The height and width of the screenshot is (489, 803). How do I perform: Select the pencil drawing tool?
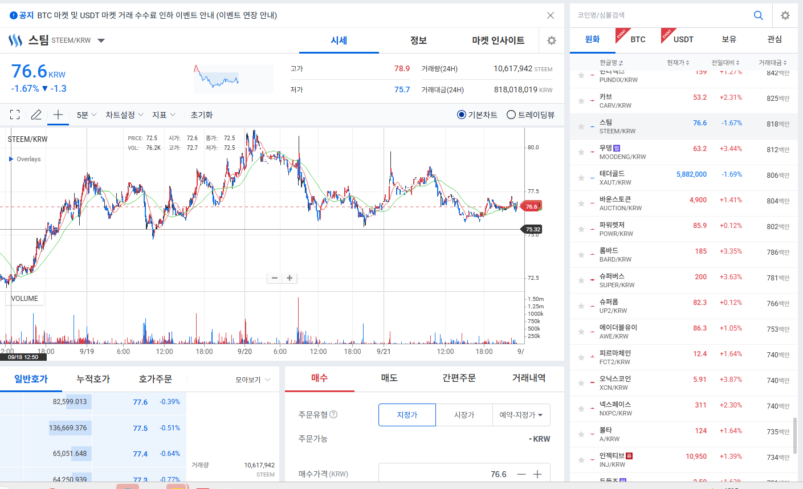[x=36, y=115]
